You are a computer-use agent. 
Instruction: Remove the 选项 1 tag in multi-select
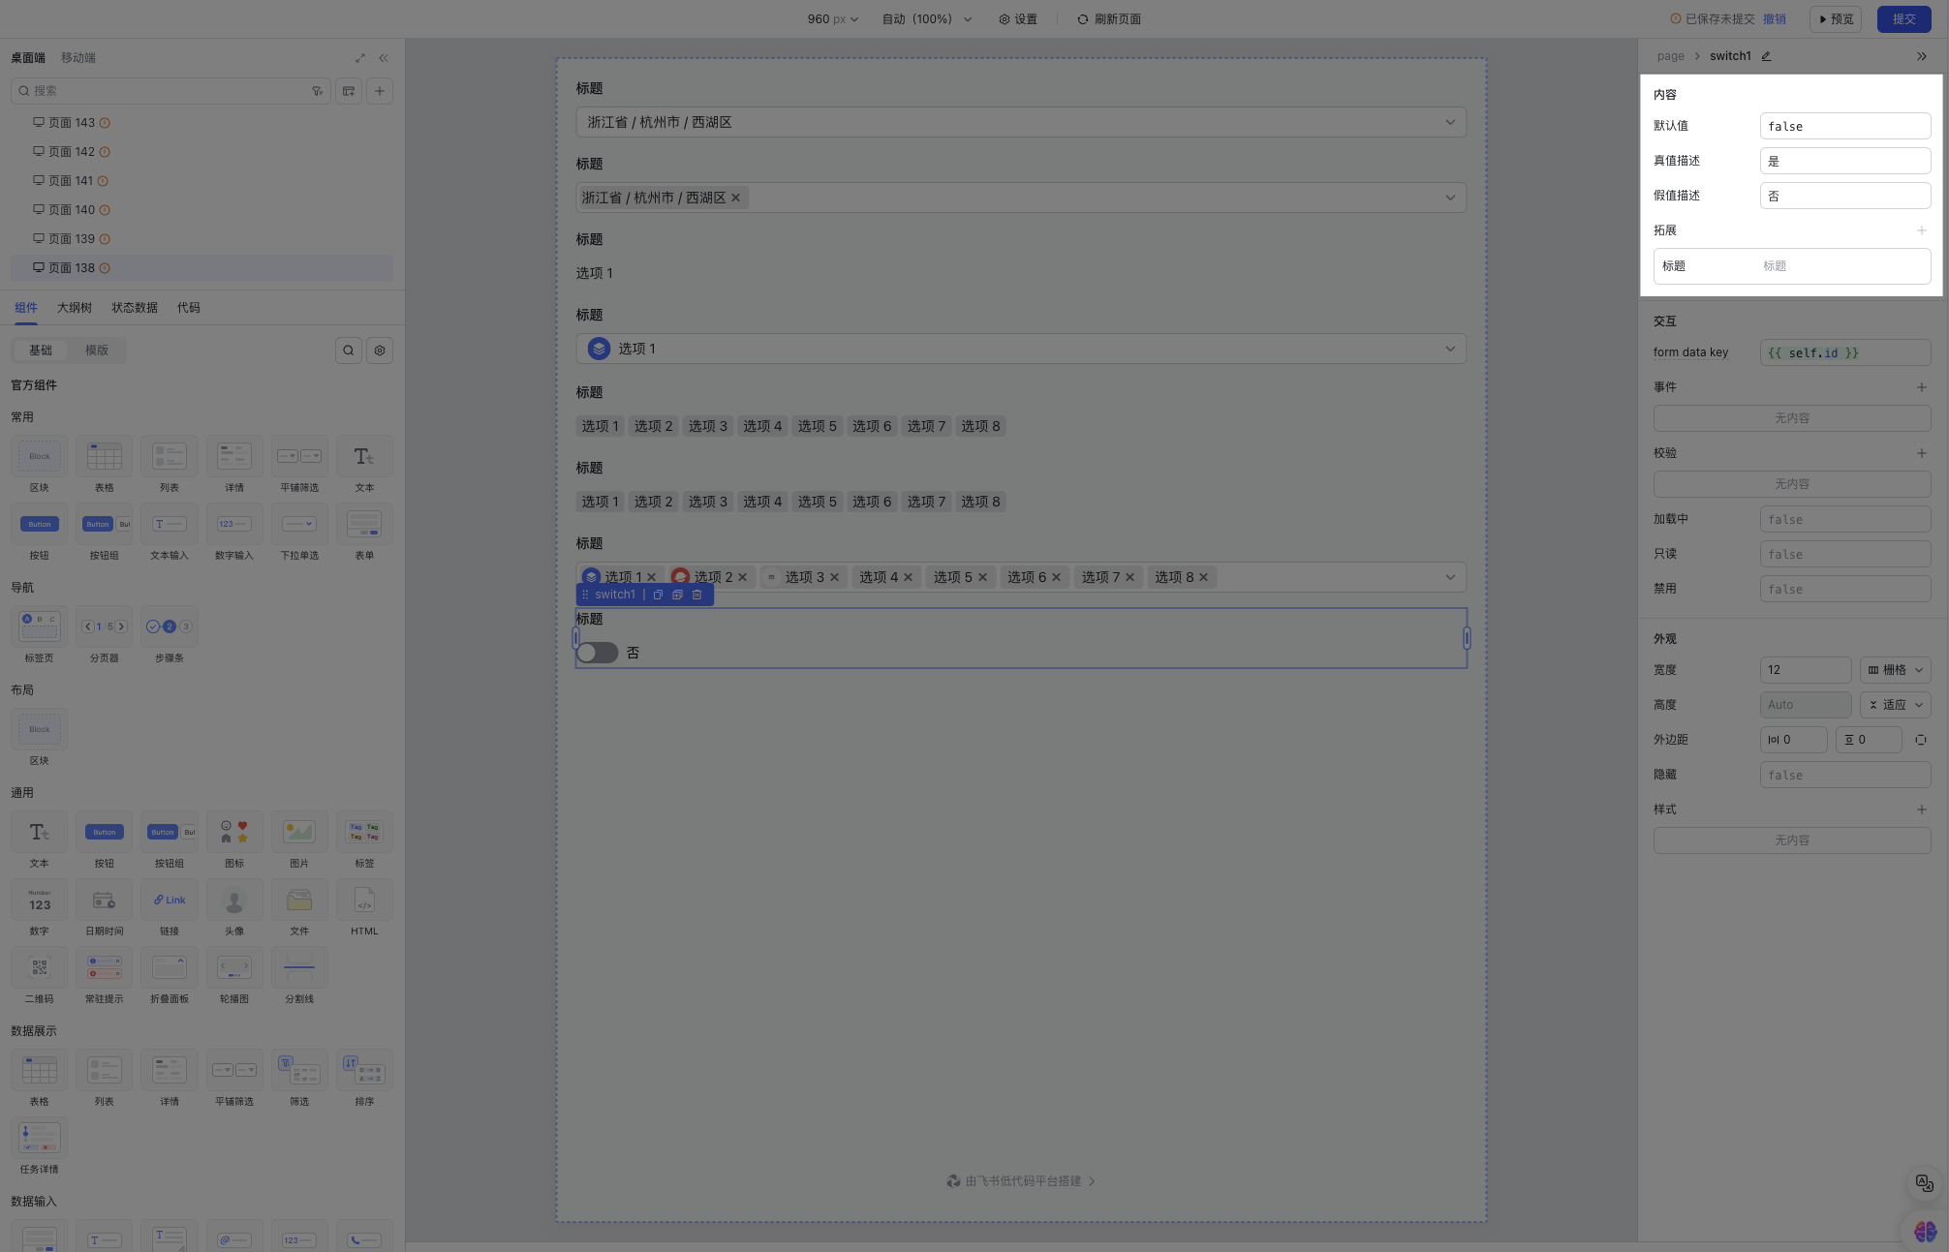[x=652, y=577]
